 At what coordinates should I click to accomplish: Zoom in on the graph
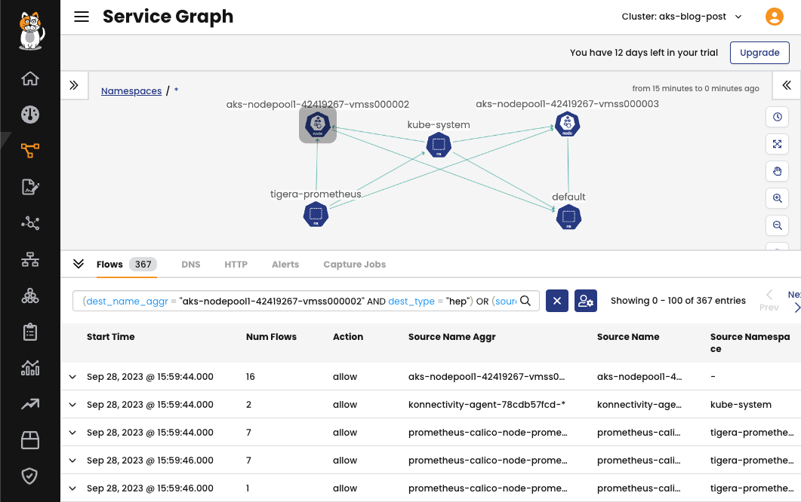pos(778,198)
